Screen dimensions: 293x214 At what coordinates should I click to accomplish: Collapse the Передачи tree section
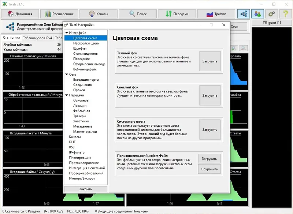click(x=67, y=95)
